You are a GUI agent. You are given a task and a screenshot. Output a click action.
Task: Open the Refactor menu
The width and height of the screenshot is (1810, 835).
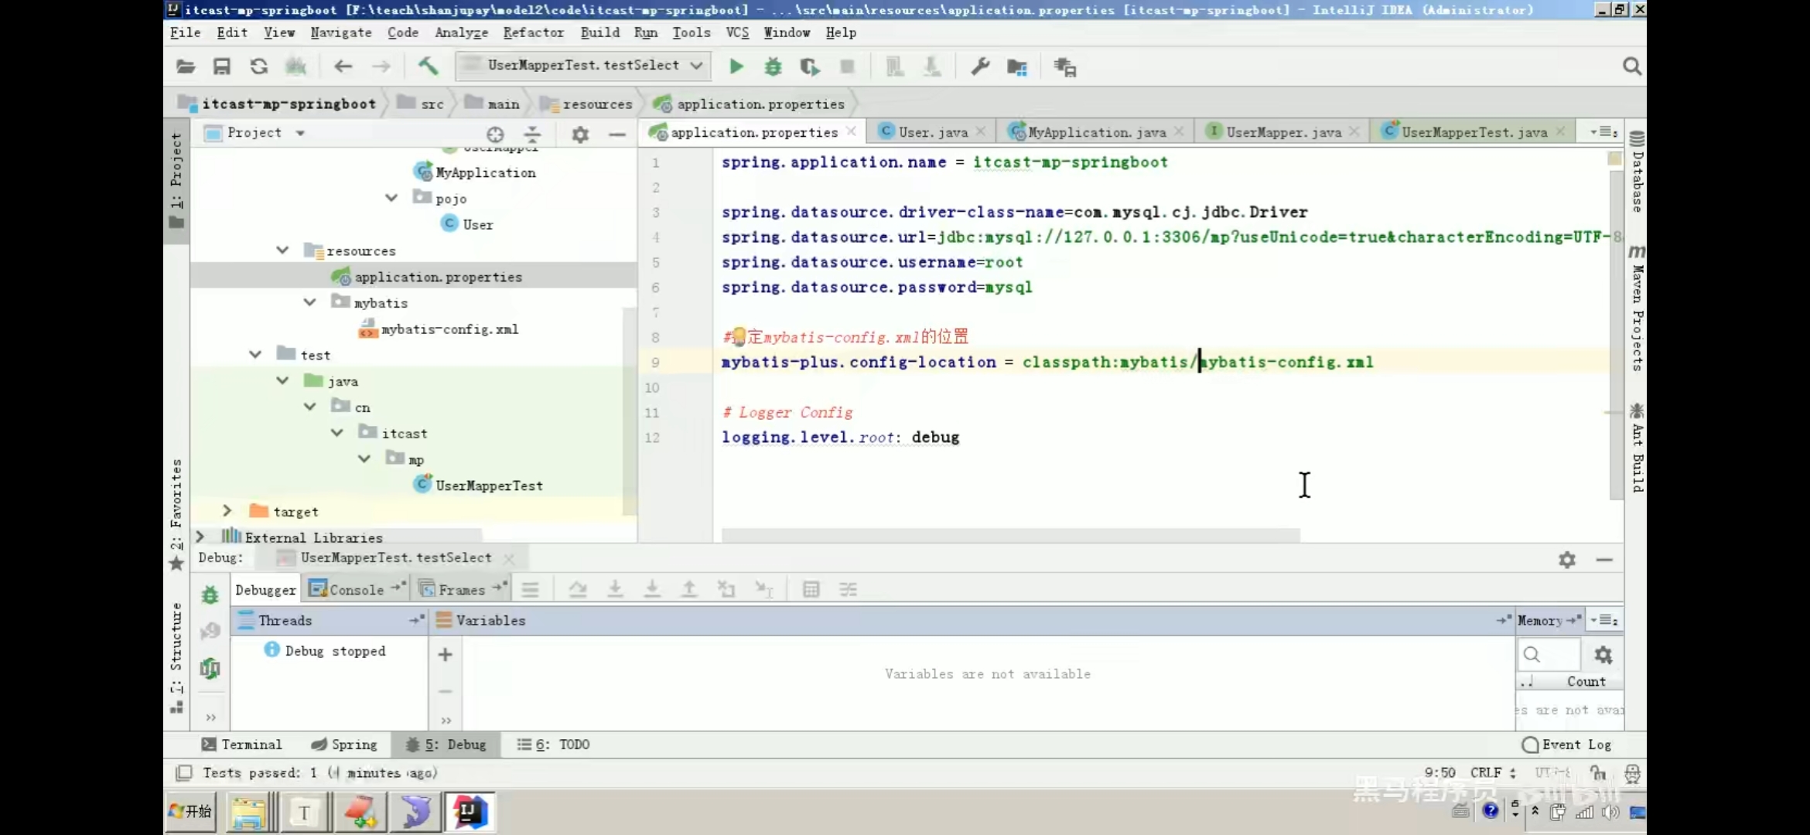[x=533, y=32]
